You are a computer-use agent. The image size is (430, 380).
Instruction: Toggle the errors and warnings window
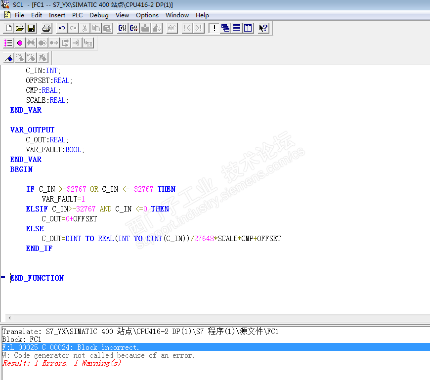[x=214, y=28]
